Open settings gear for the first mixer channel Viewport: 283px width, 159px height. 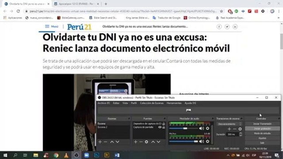pos(207,129)
